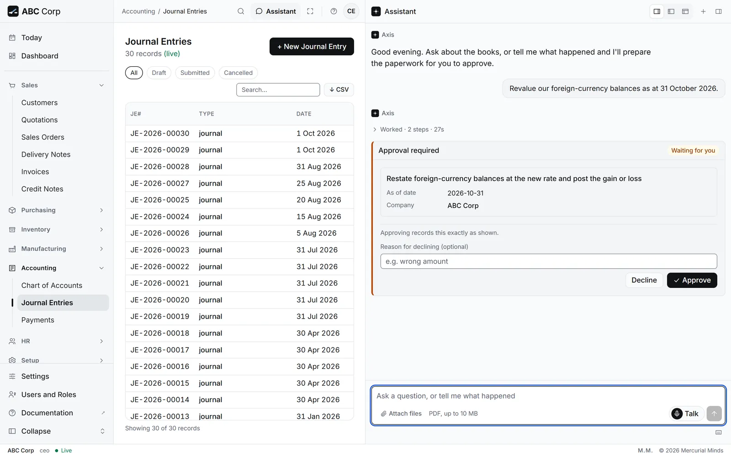Image resolution: width=731 pixels, height=457 pixels.
Task: Collapse the Sales sidebar section
Action: 57,85
